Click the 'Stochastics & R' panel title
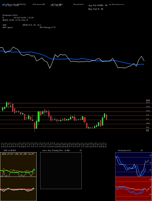The width and height of the screenshot is (152, 201). click(124, 150)
